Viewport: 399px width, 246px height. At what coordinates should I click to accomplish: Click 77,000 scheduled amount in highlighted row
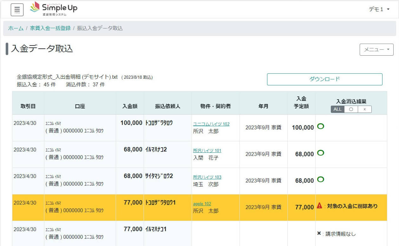(x=304, y=207)
